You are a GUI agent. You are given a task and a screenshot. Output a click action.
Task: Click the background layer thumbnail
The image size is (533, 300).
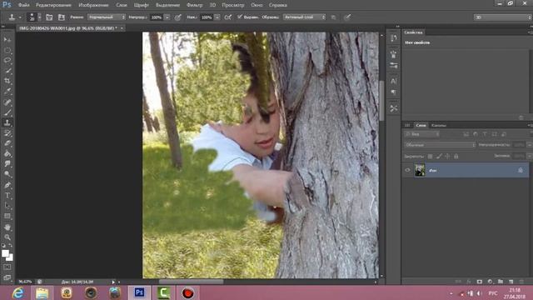pos(420,170)
